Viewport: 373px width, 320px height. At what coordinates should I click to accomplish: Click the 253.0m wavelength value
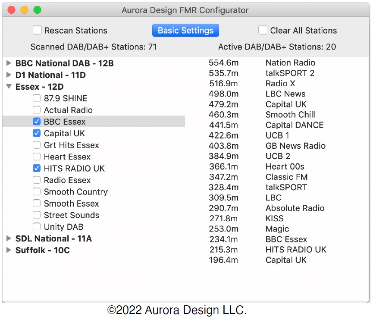pyautogui.click(x=224, y=229)
